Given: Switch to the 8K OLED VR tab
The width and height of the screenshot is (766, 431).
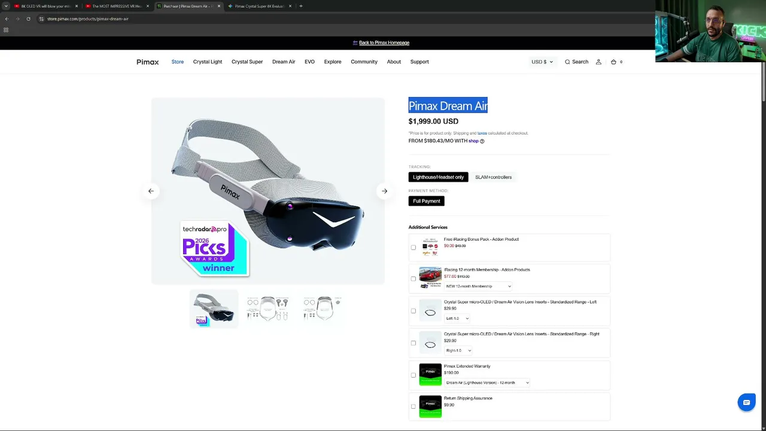Looking at the screenshot, I should click(45, 6).
